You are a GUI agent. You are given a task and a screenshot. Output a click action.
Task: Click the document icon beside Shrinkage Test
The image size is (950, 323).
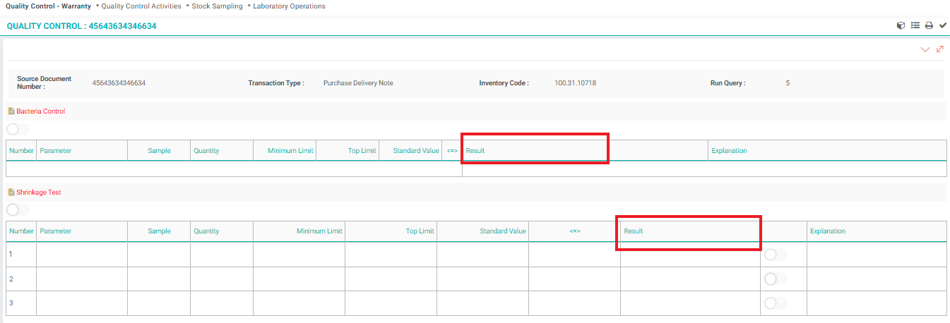(x=11, y=193)
